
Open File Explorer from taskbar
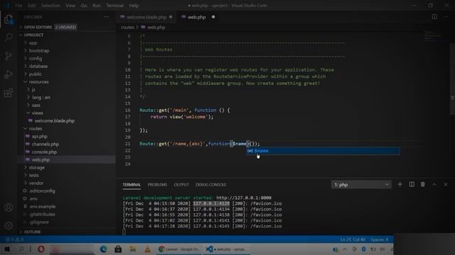click(x=133, y=249)
